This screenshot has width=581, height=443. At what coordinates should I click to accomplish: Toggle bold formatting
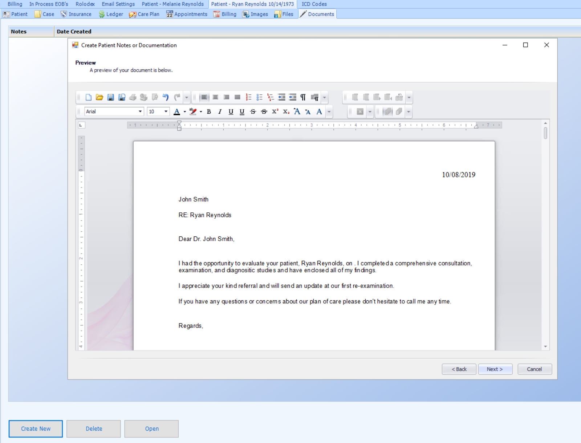coord(210,111)
